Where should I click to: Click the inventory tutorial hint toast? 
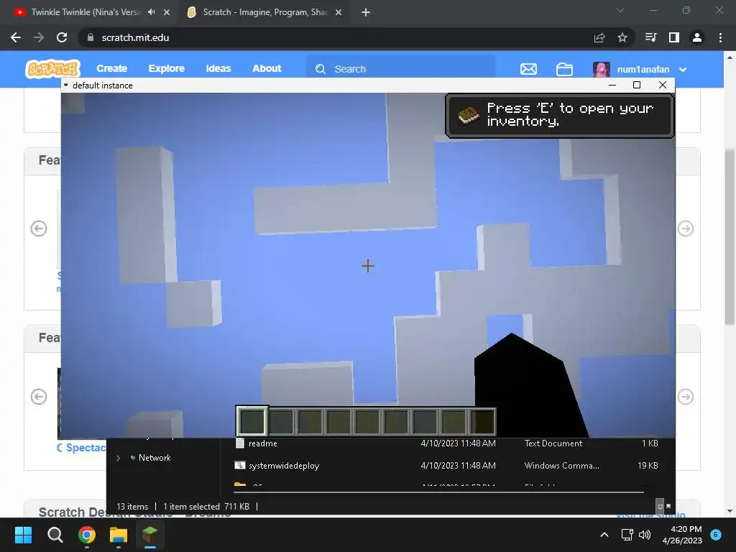(559, 116)
